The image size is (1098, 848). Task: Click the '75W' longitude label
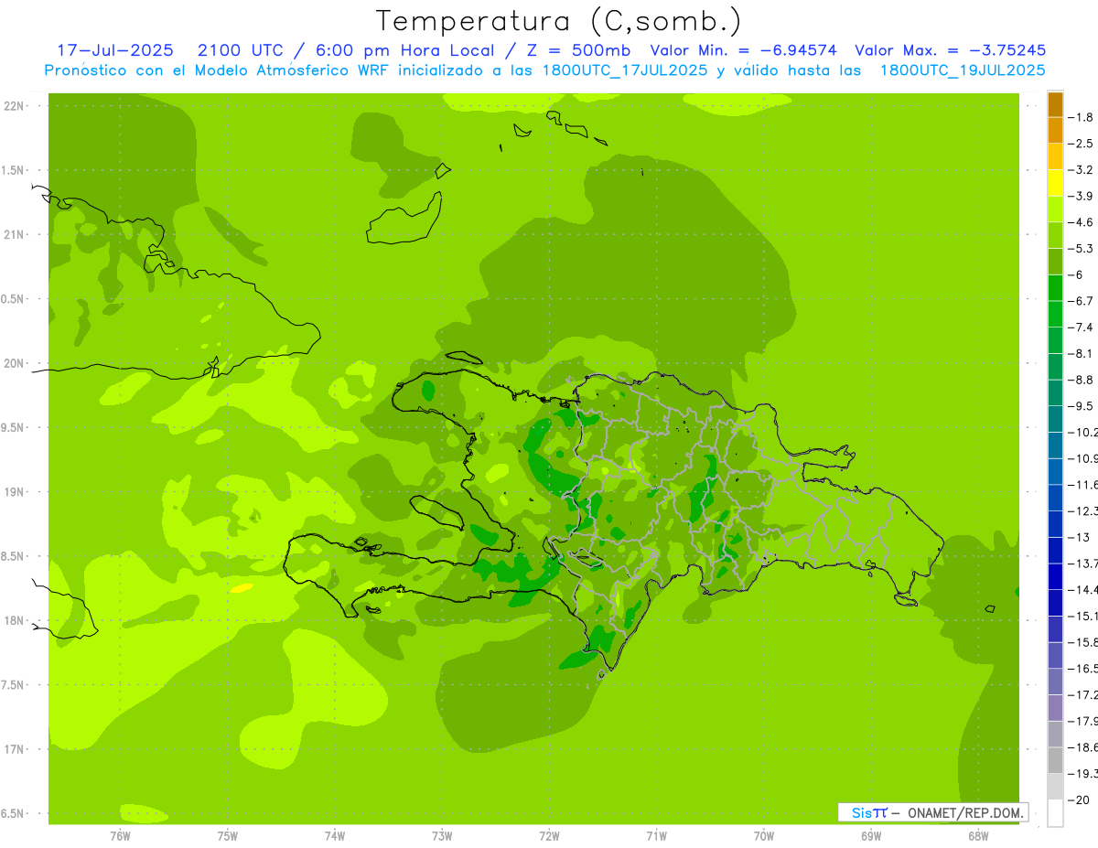click(x=228, y=835)
